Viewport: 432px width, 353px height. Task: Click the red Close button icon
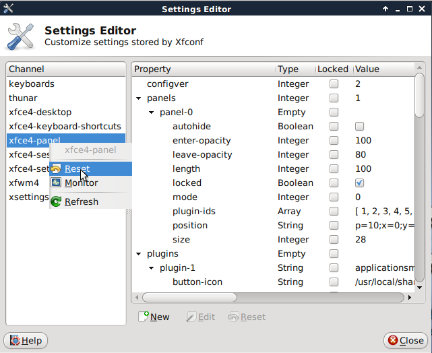(x=393, y=340)
